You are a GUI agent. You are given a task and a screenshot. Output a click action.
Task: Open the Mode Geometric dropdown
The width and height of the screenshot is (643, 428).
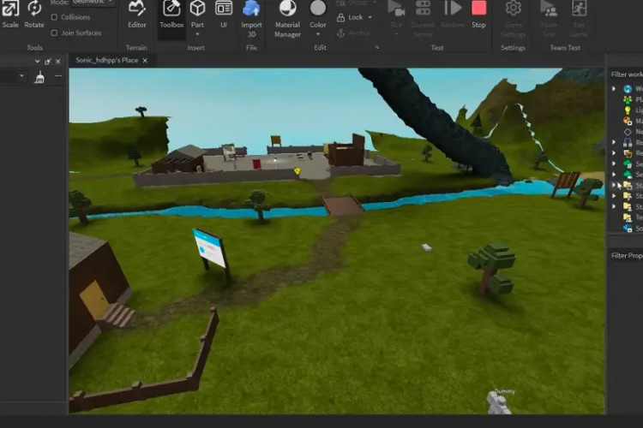(x=93, y=3)
